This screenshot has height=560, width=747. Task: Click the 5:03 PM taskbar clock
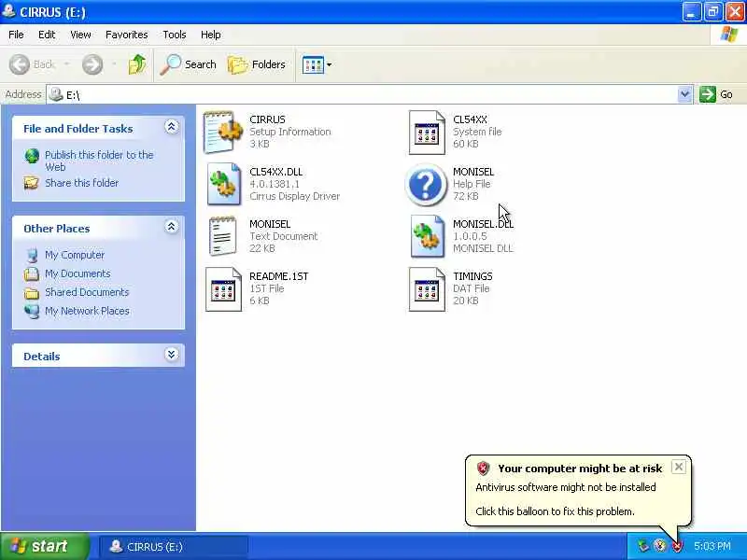tap(712, 546)
